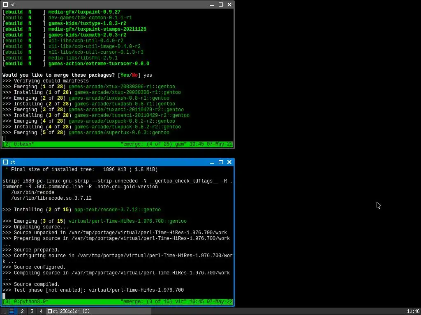Image resolution: width=421 pixels, height=315 pixels.
Task: Click 'games-arcade/supertux-0.6.3::gentoo' text
Action: pos(119,132)
